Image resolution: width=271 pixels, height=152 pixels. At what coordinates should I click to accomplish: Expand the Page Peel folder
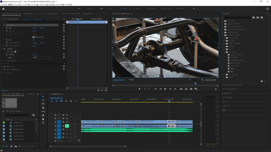point(224,75)
